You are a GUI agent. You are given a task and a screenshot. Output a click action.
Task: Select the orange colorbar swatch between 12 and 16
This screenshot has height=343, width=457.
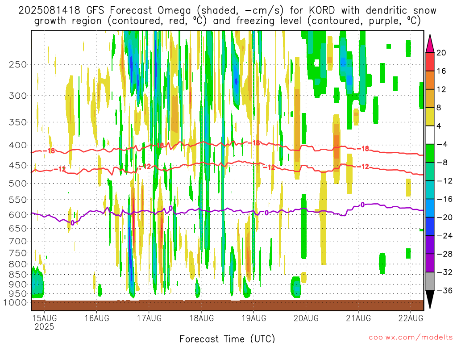pos(430,80)
